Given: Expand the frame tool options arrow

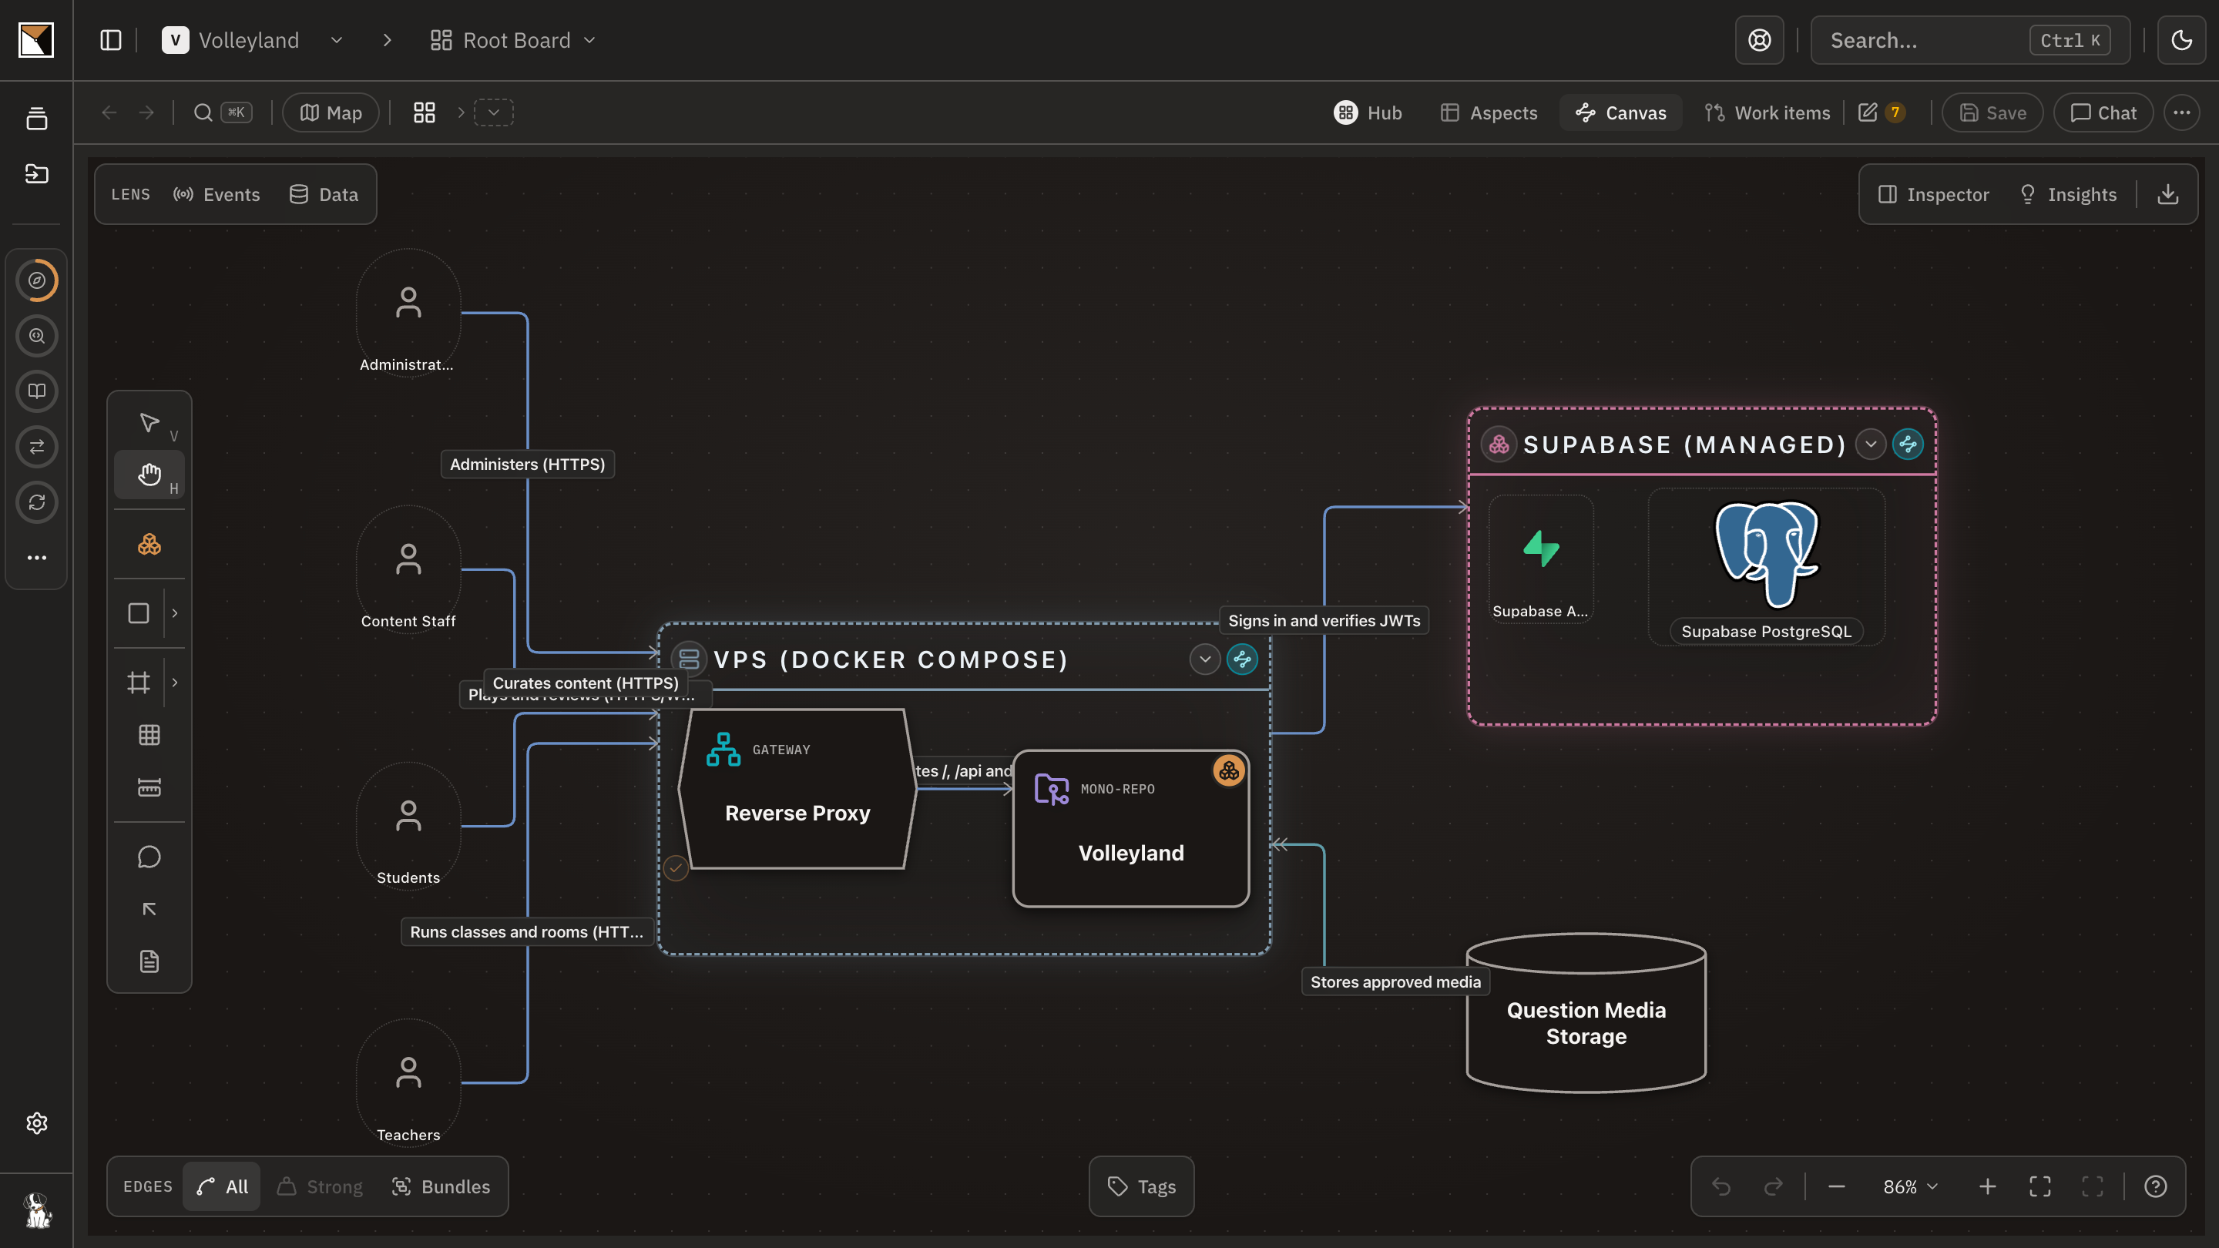Looking at the screenshot, I should coord(175,682).
